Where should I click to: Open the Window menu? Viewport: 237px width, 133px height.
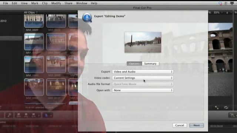tap(81, 3)
